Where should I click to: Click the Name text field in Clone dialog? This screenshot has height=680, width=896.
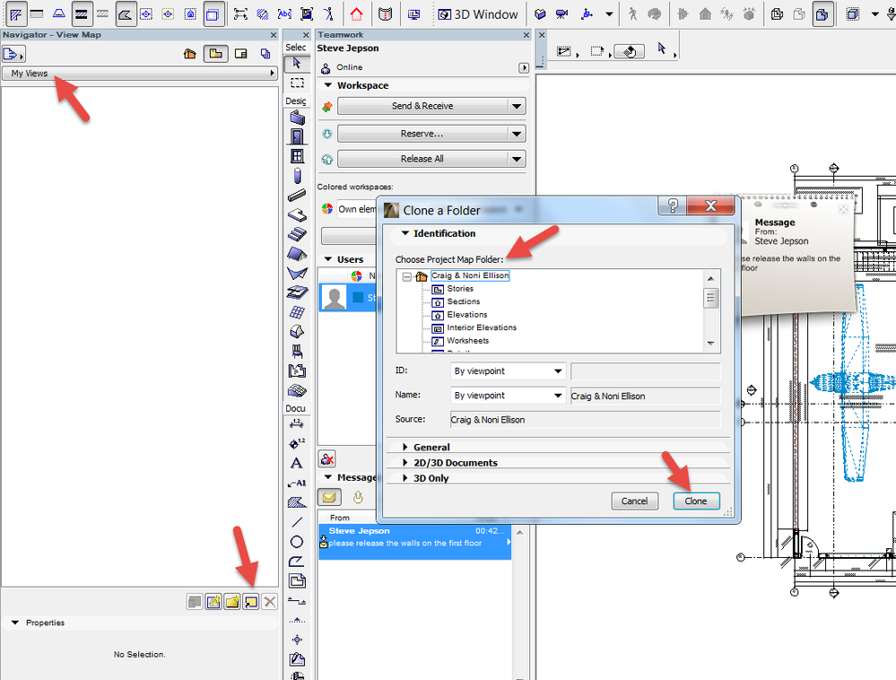click(645, 396)
